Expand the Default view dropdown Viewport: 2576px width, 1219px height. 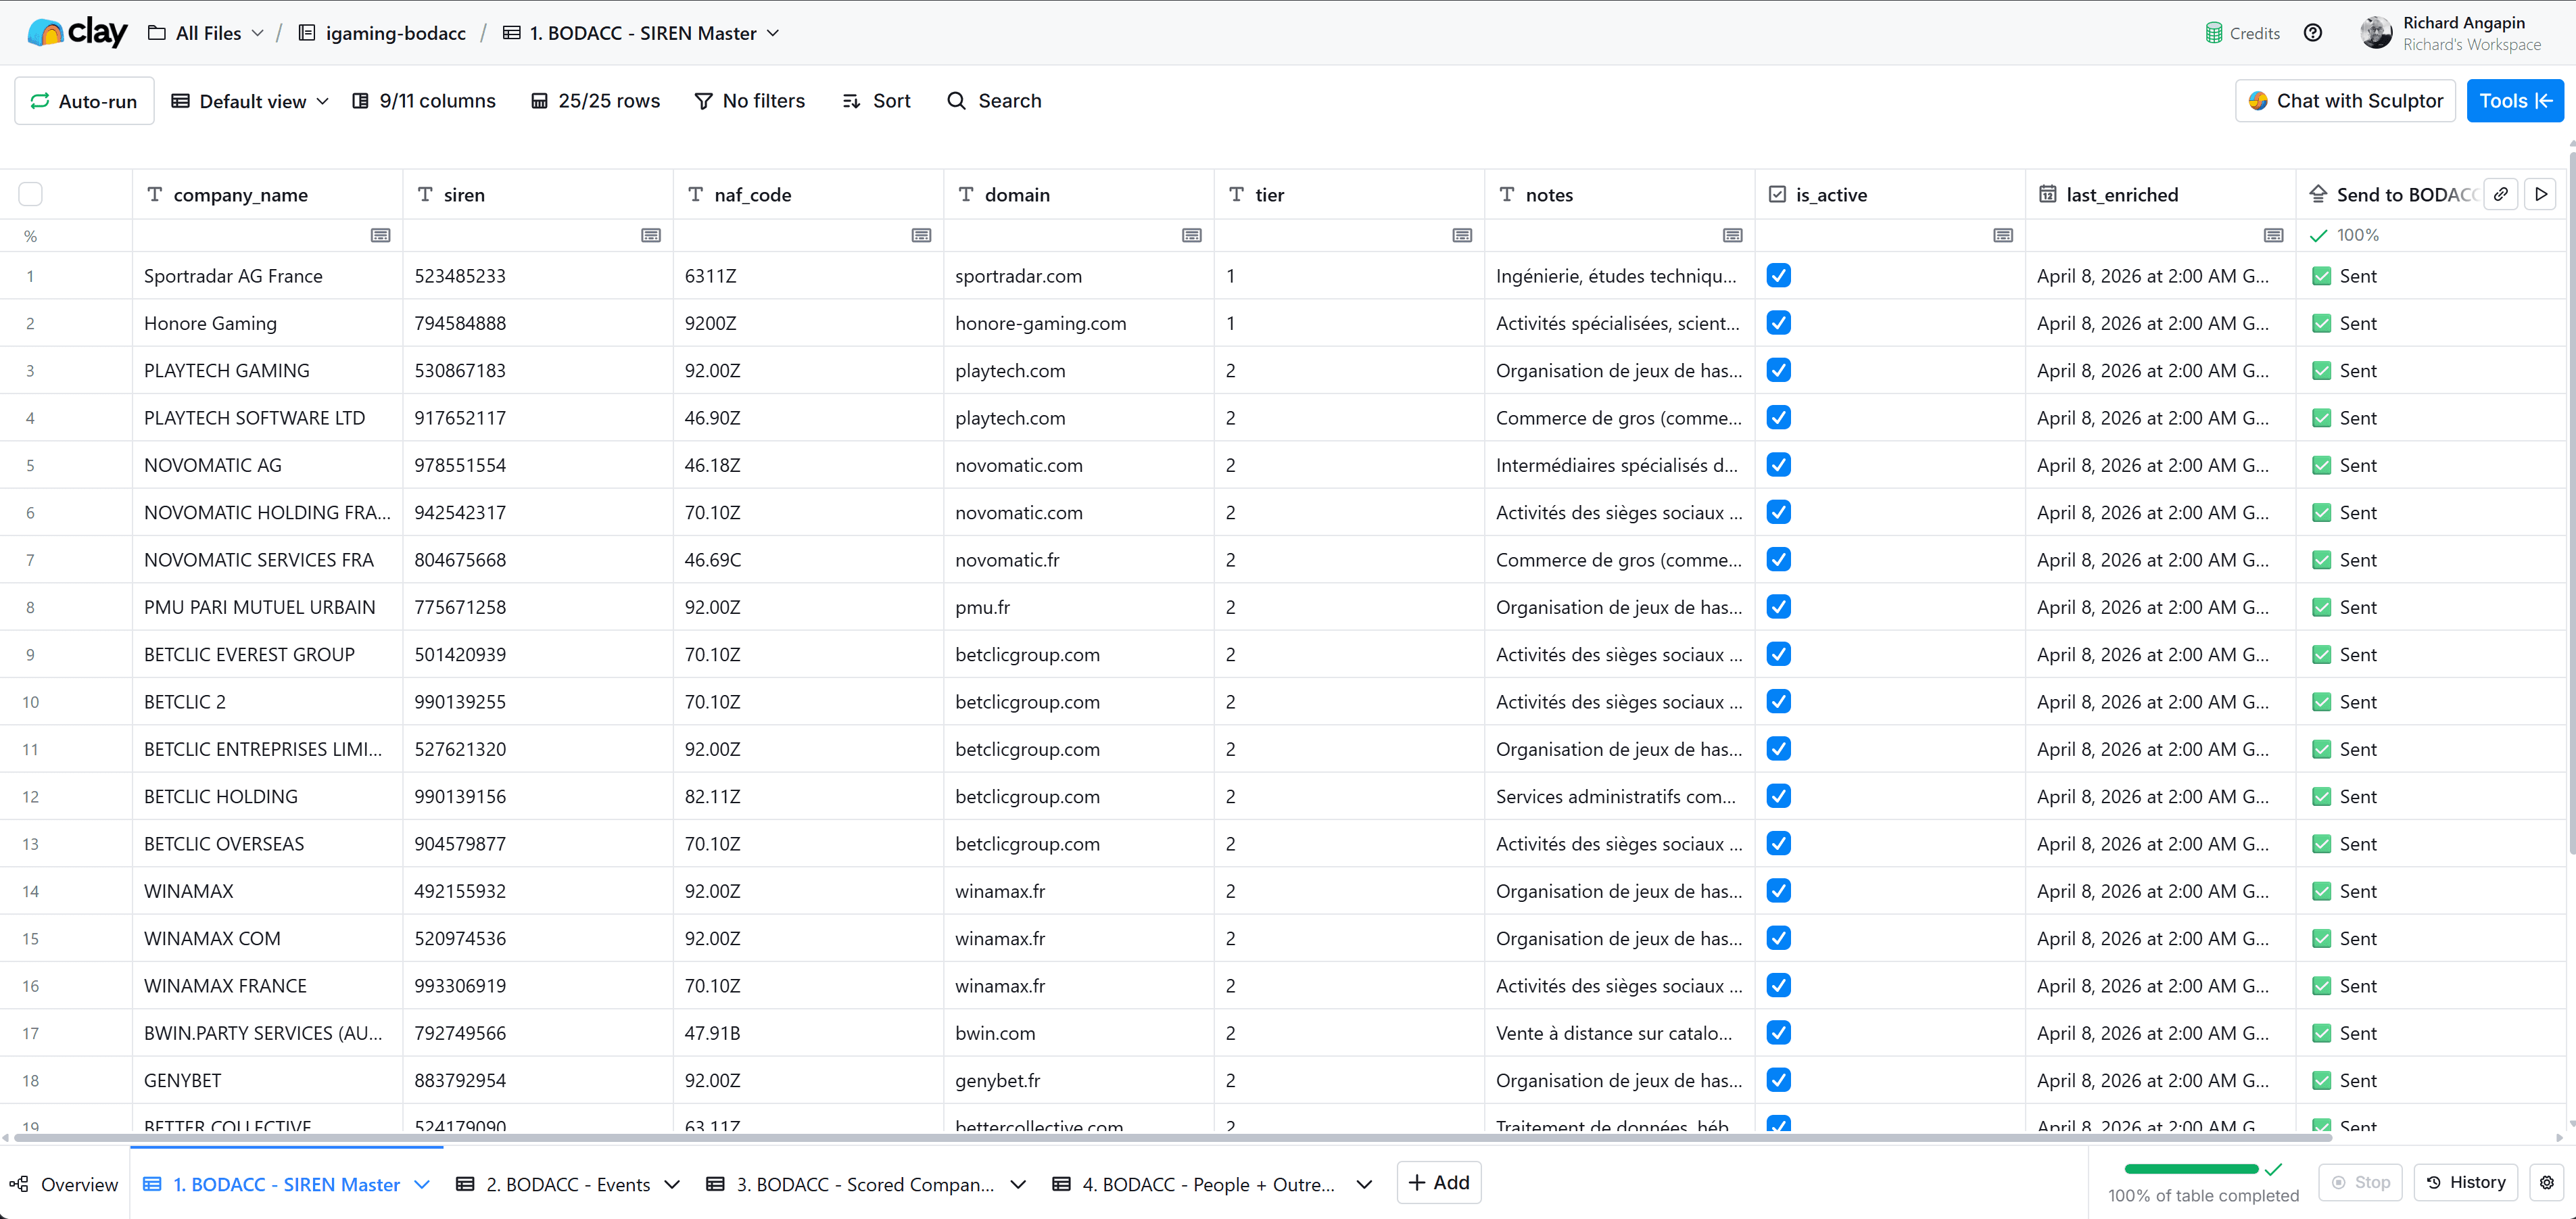pyautogui.click(x=251, y=101)
